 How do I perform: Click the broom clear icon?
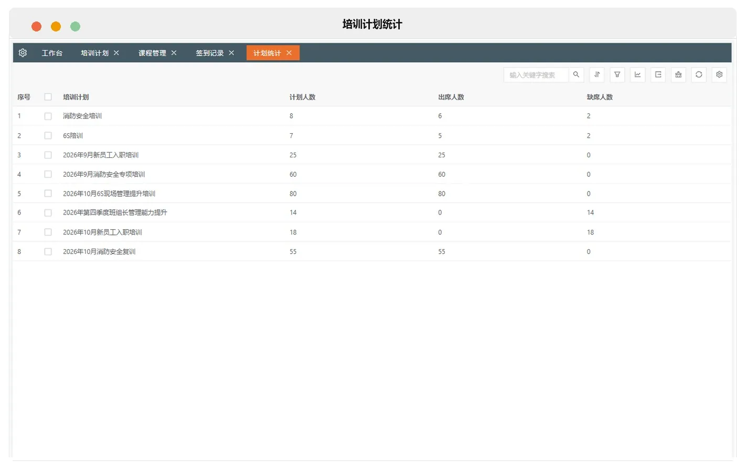pyautogui.click(x=678, y=74)
